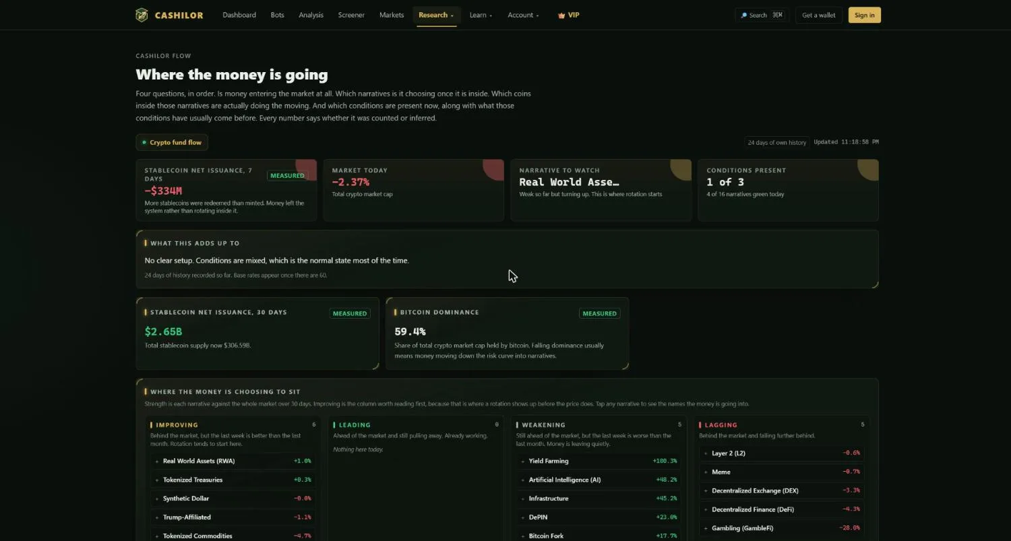Expand the Tokenized Treasuries row
The width and height of the screenshot is (1011, 541).
pyautogui.click(x=233, y=480)
